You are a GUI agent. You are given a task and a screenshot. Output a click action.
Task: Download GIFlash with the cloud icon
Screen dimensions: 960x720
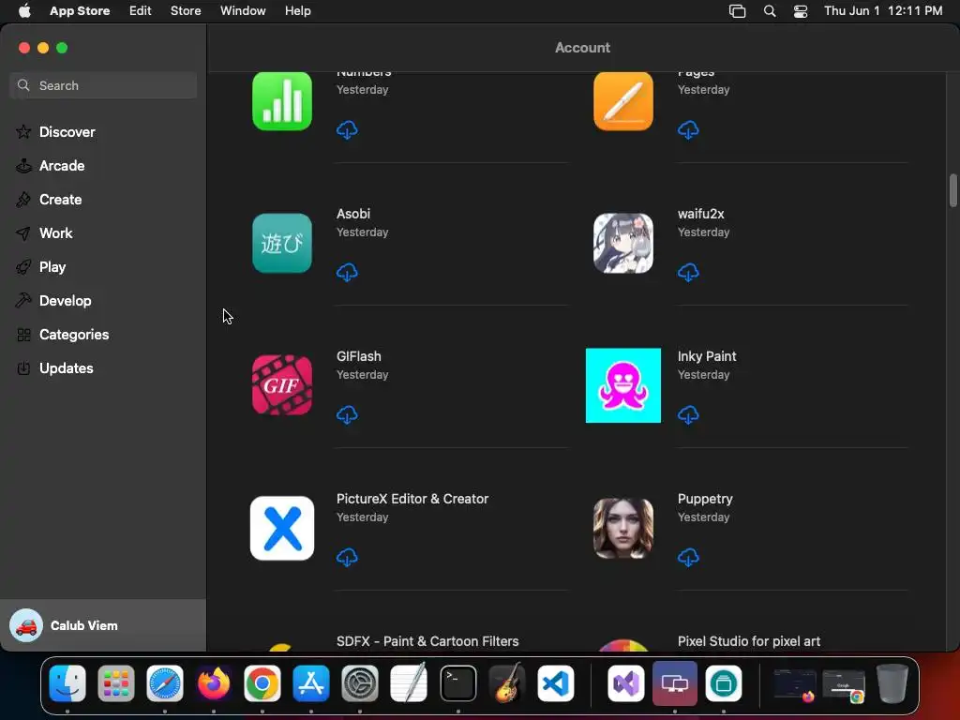pos(347,415)
